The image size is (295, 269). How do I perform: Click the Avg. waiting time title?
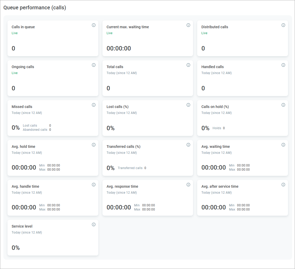215,147
